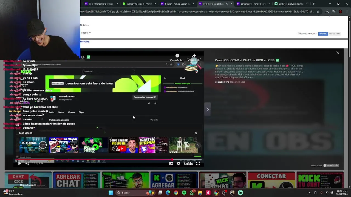
Task: Switch to the botrich Yahoo Search tab
Action: click(x=177, y=4)
